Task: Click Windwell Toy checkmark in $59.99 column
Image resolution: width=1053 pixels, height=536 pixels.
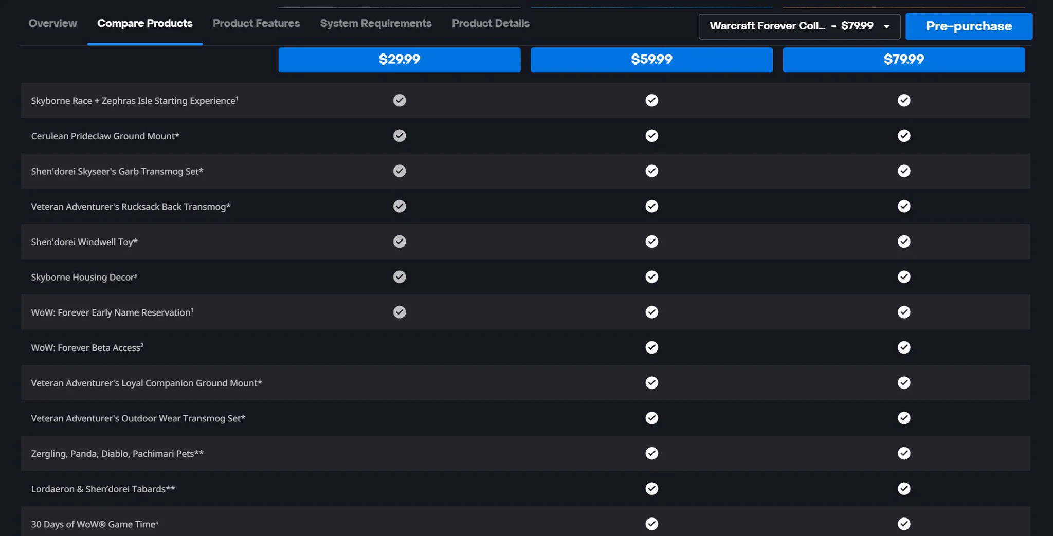Action: [651, 242]
